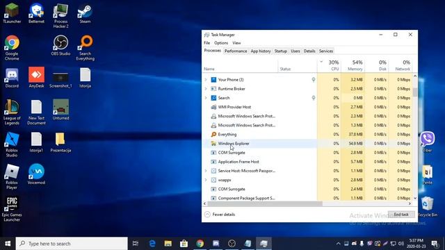The image size is (445, 250).
Task: Click End task button
Action: tap(401, 215)
